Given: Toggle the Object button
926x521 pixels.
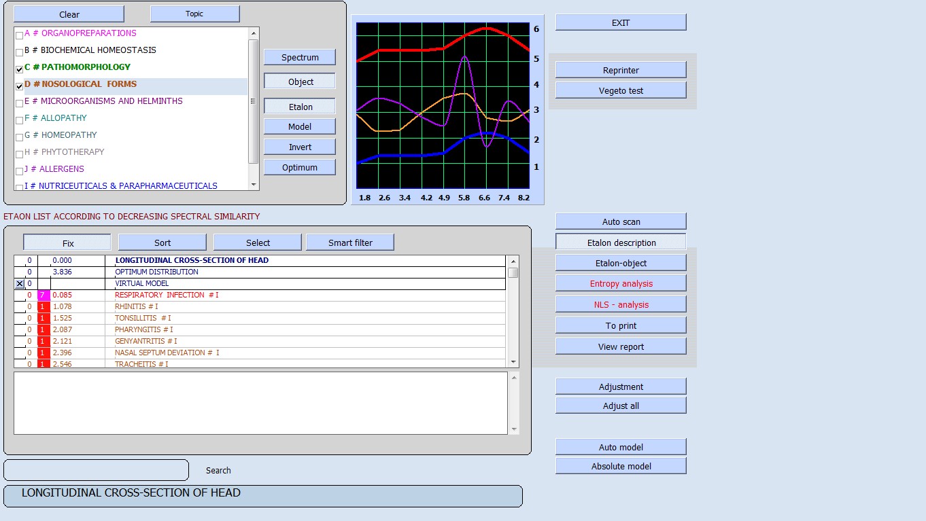Looking at the screenshot, I should [300, 82].
